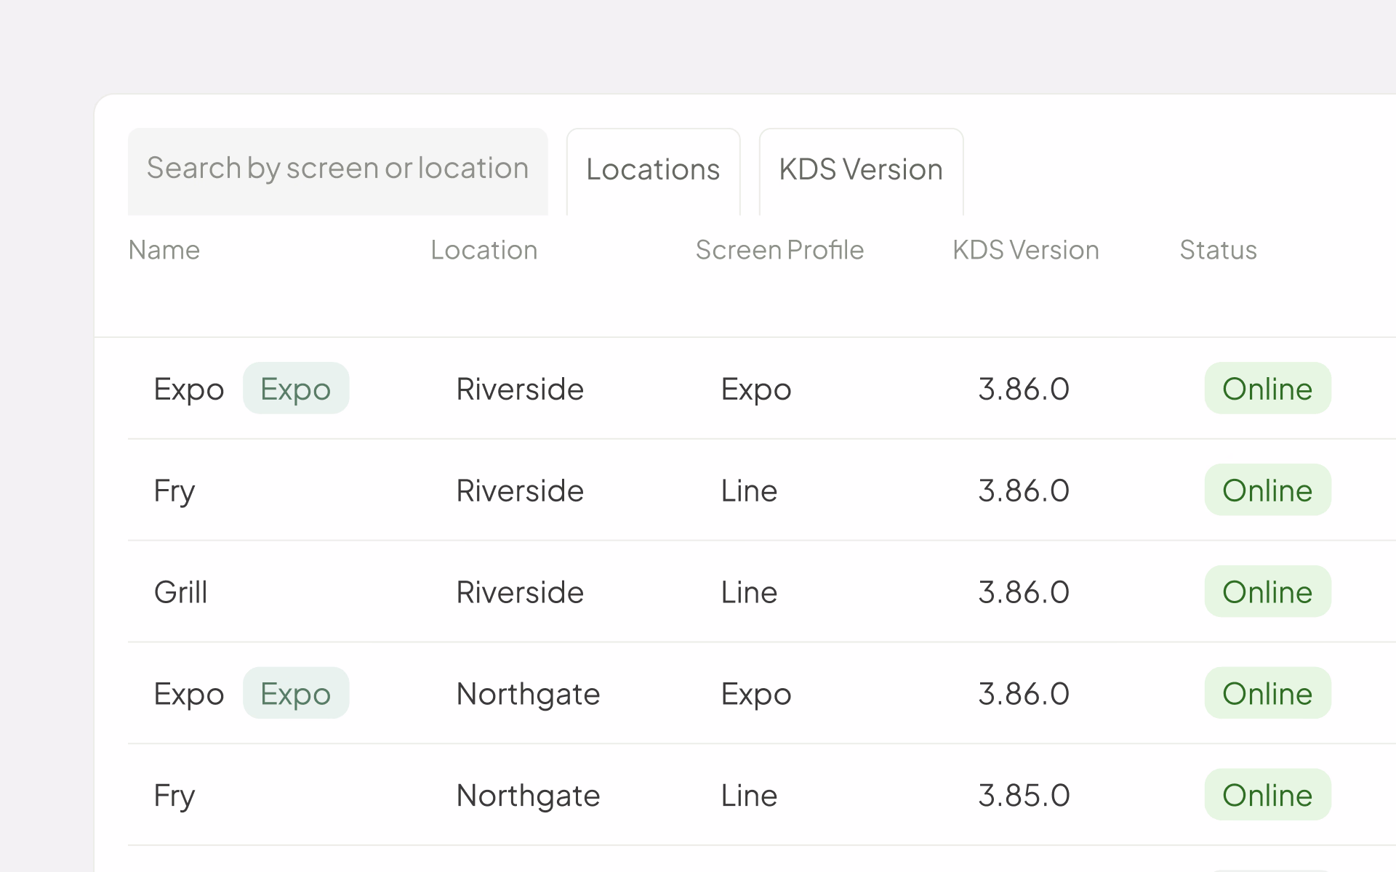Click the Online status for Riverside Expo
Viewport: 1396px width, 872px height.
point(1268,388)
